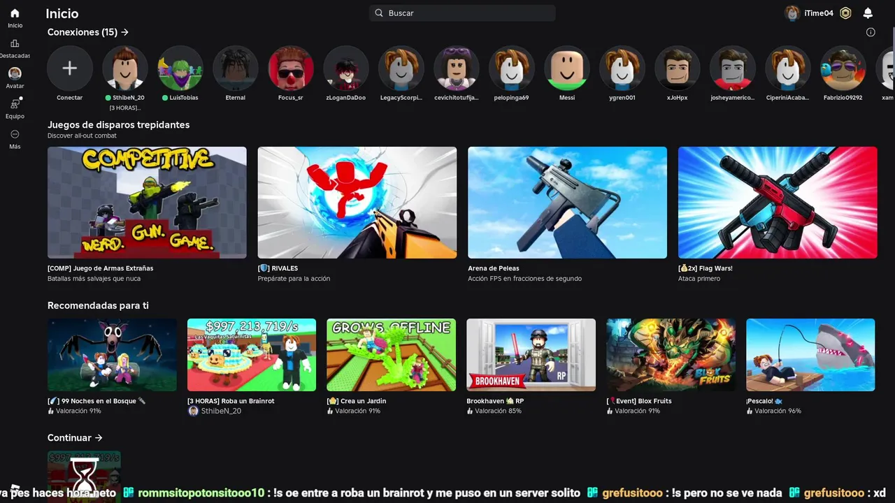Click the info icon beside Conexiones row

pyautogui.click(x=871, y=32)
